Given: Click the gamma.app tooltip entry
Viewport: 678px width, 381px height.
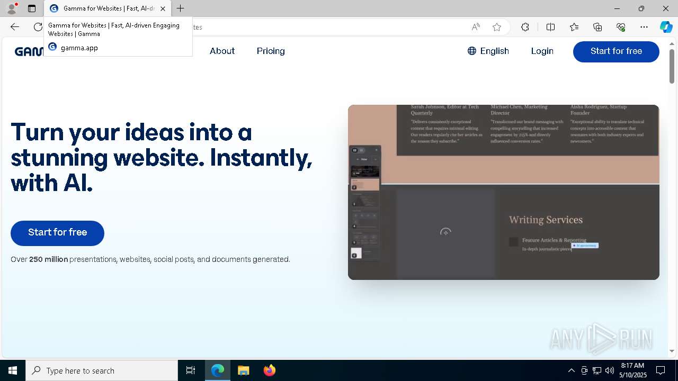Looking at the screenshot, I should [79, 48].
